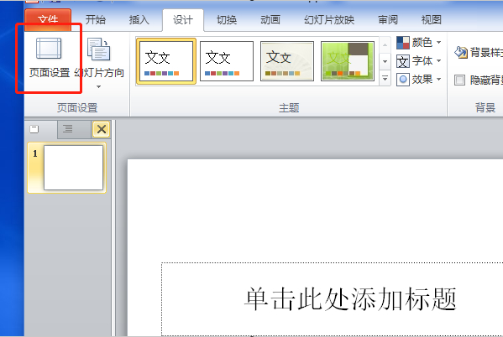Toggle the 隐藏背景 graphics checkbox
503x337 pixels.
[x=459, y=80]
